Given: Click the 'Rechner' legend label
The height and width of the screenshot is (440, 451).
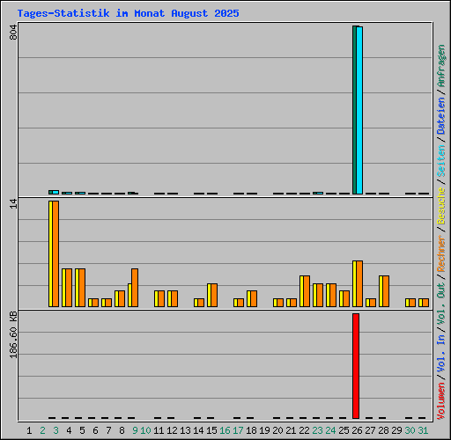Looking at the screenshot, I should (441, 253).
